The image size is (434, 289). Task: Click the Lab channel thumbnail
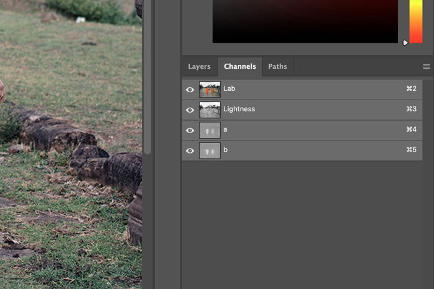pyautogui.click(x=210, y=90)
